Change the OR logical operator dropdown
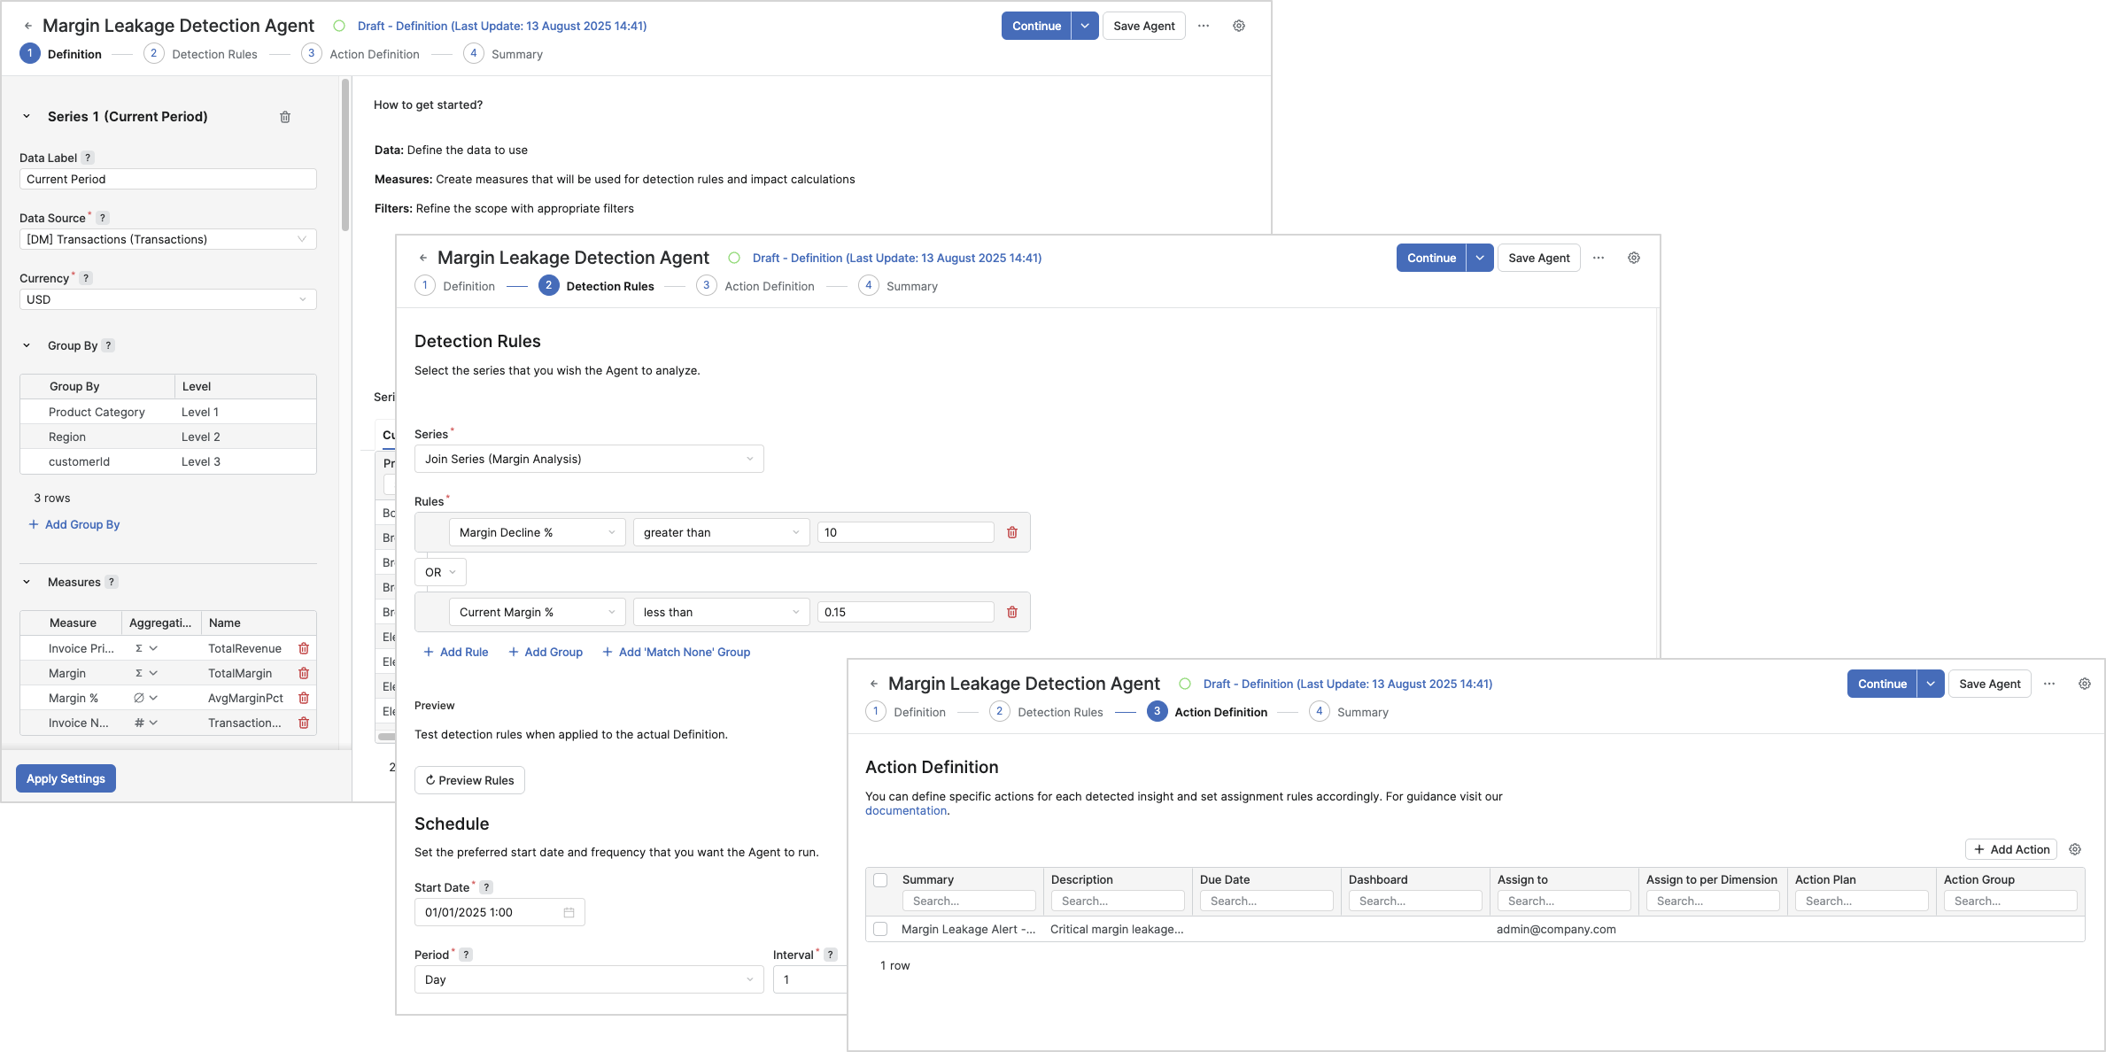The height and width of the screenshot is (1052, 2106). coord(440,572)
